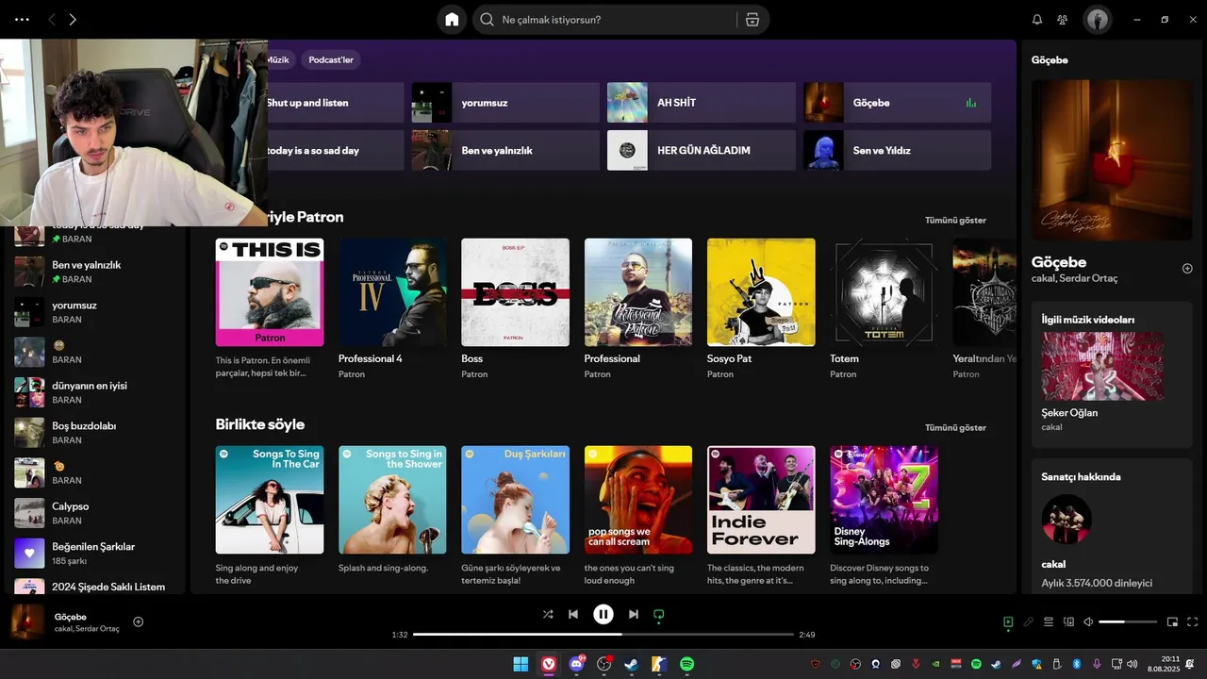Open the miniplayer
Viewport: 1207px width, 679px height.
click(x=1173, y=621)
